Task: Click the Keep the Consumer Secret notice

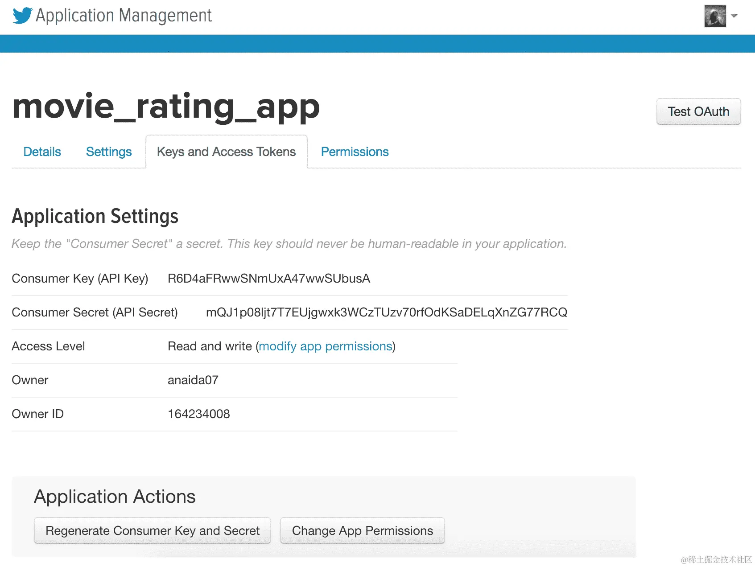Action: click(289, 244)
